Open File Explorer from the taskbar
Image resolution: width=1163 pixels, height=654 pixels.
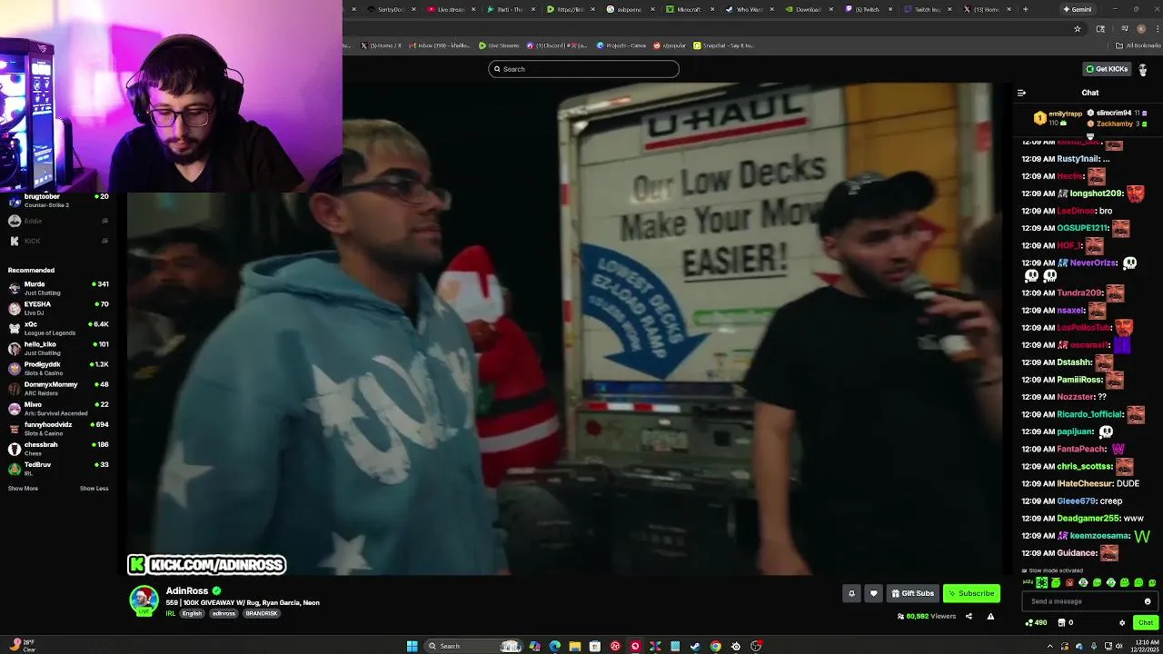[575, 646]
